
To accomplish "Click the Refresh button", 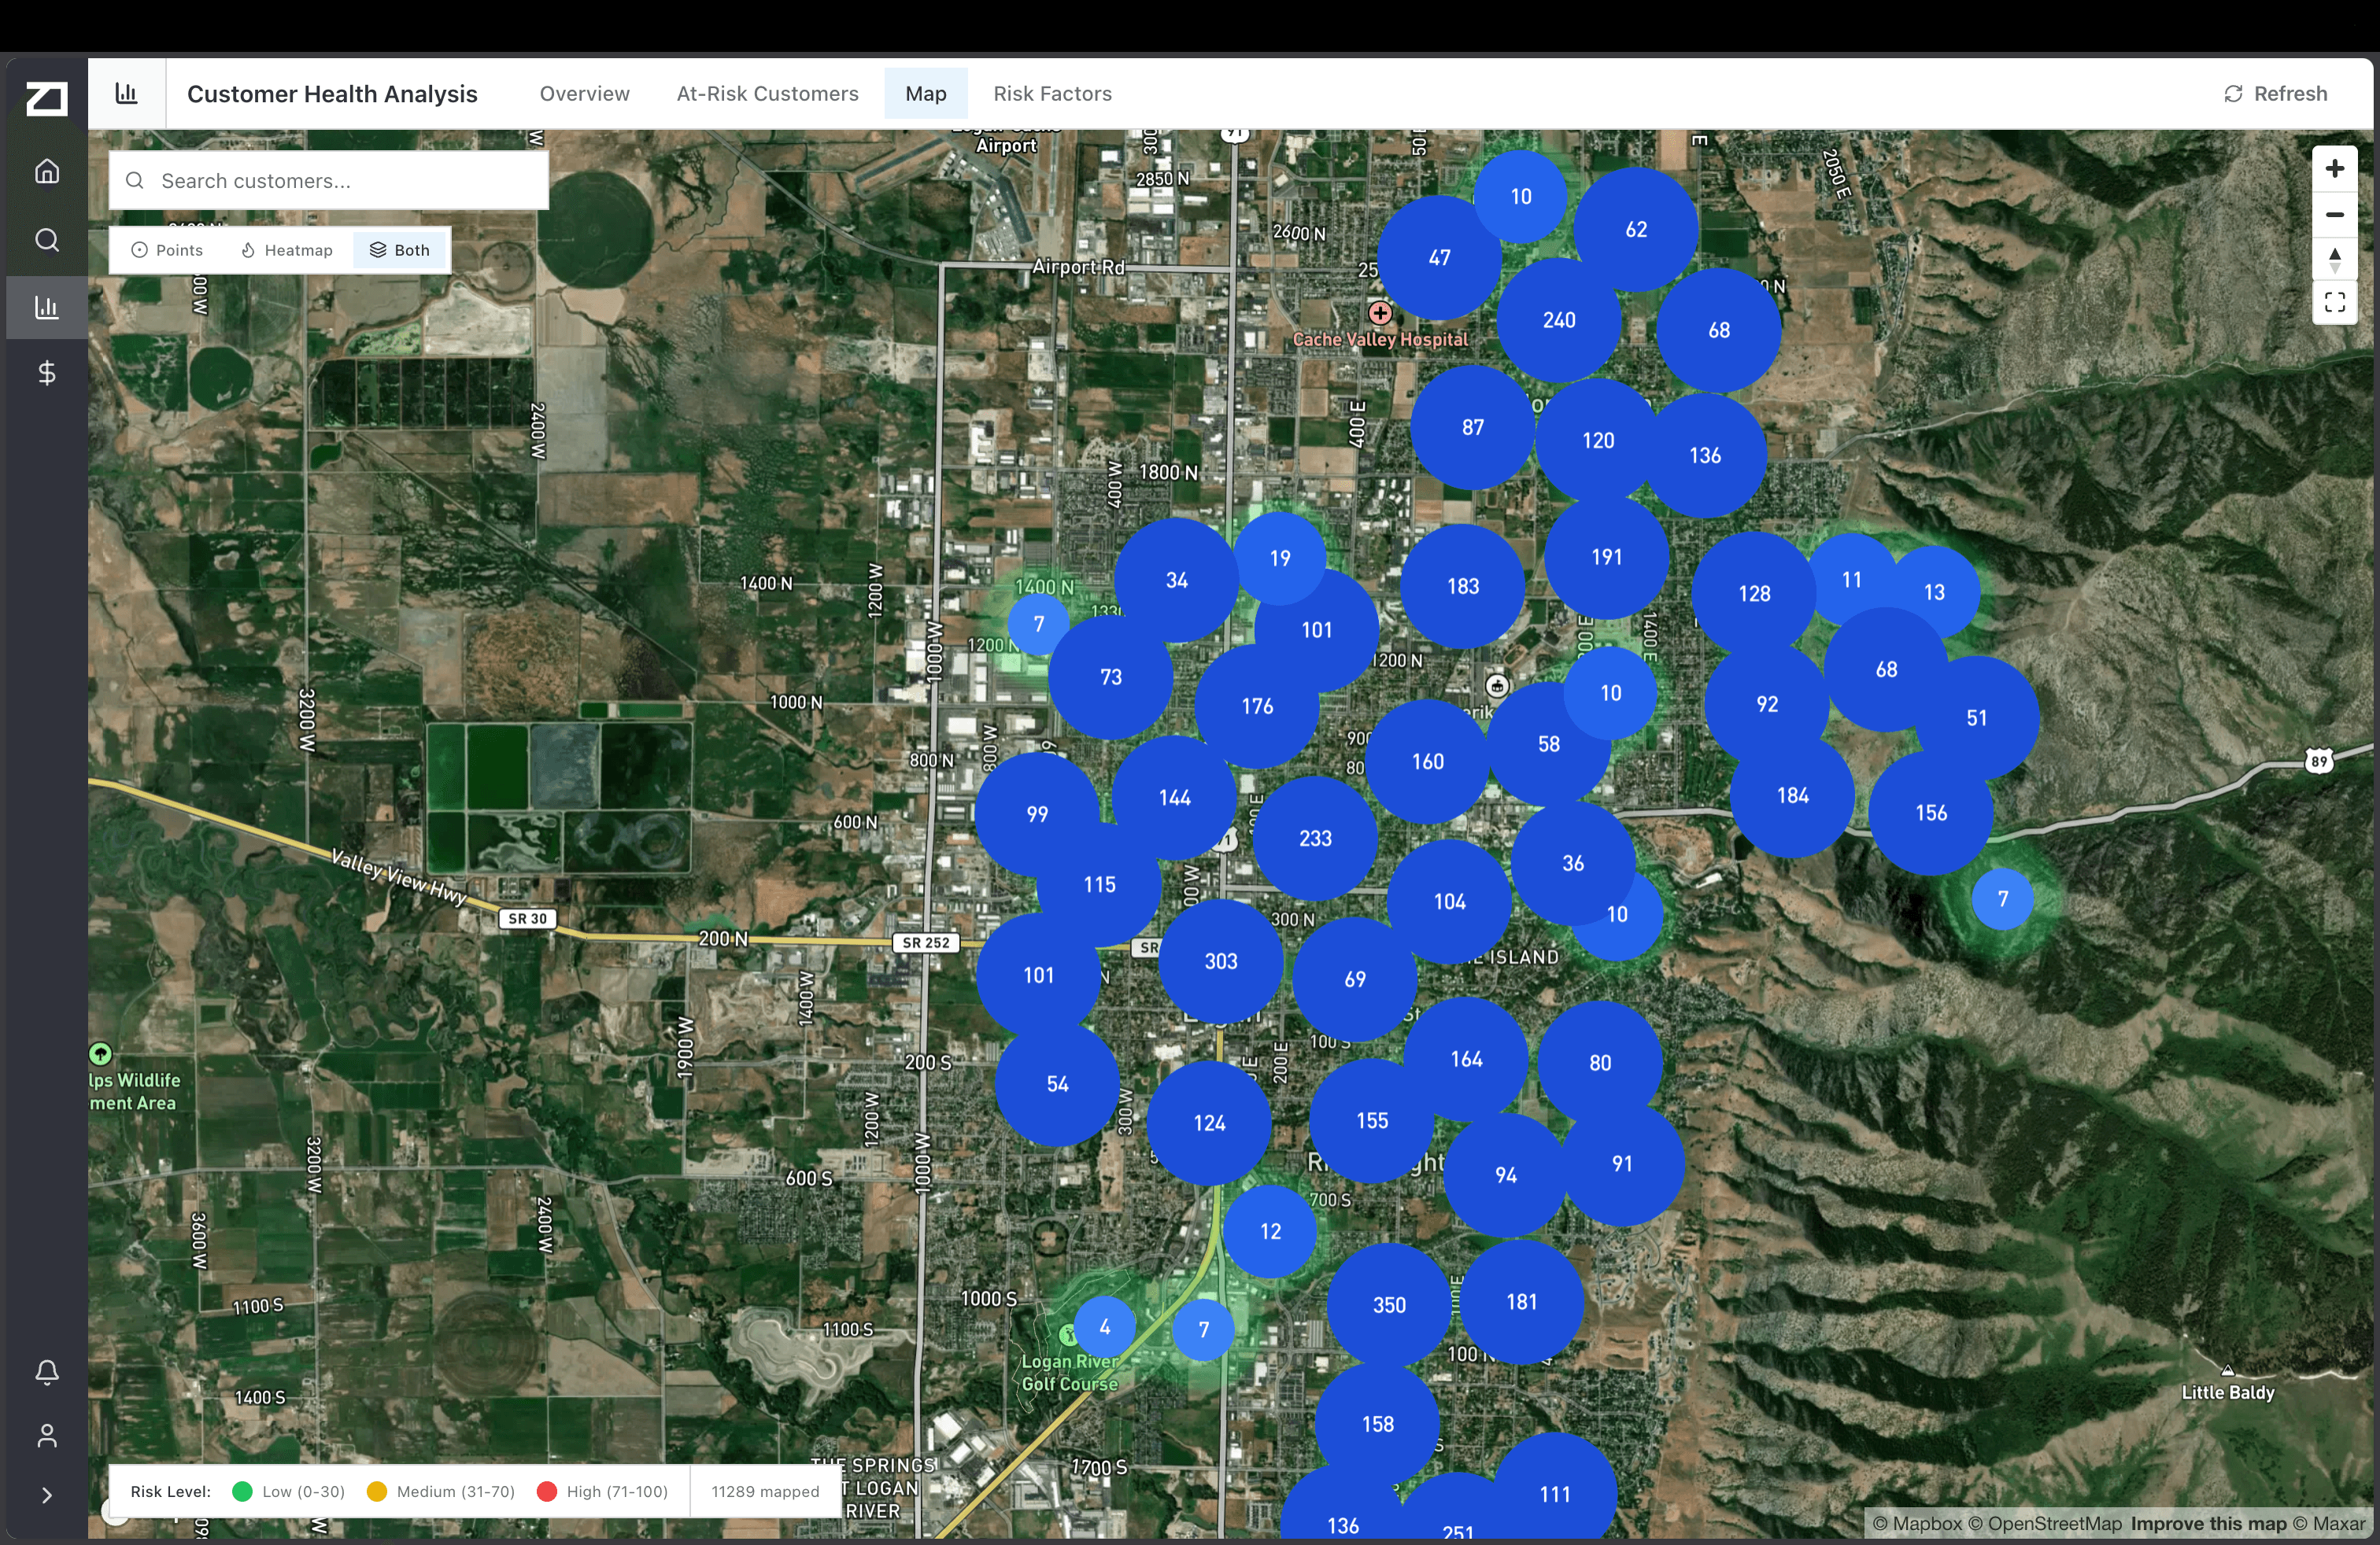I will [x=2275, y=94].
